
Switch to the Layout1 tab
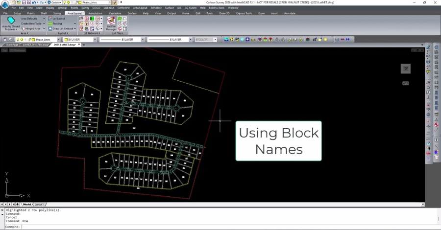click(x=39, y=204)
